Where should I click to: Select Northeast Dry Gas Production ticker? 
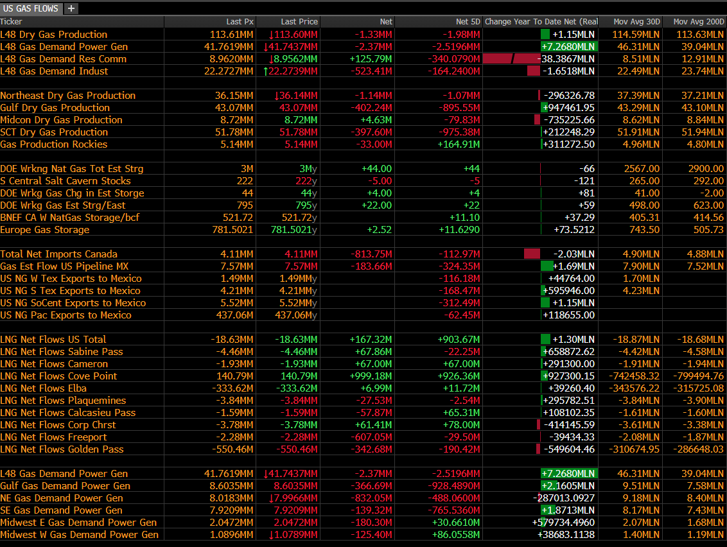click(x=67, y=96)
